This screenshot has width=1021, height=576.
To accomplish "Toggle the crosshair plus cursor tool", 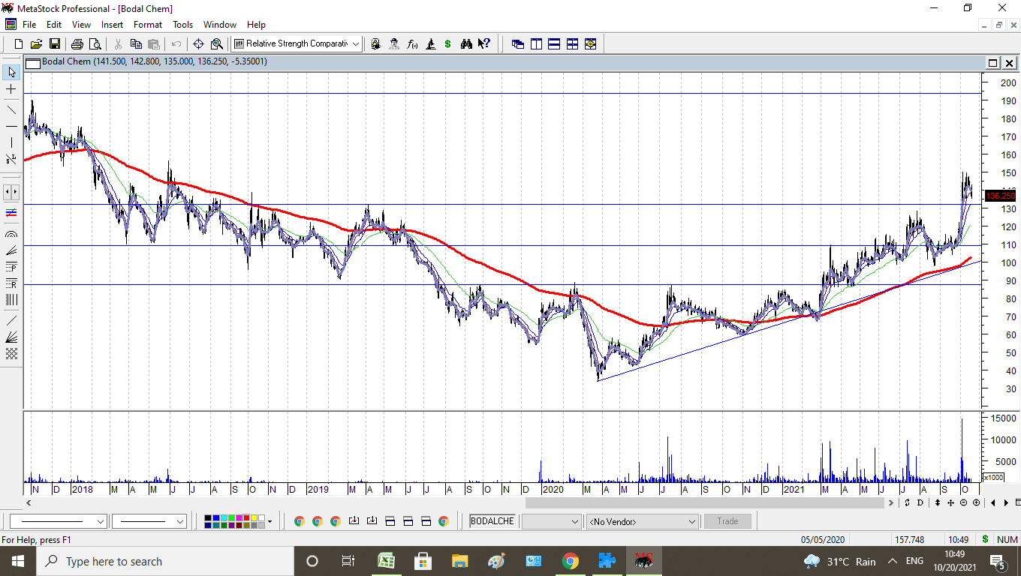I will pos(11,89).
